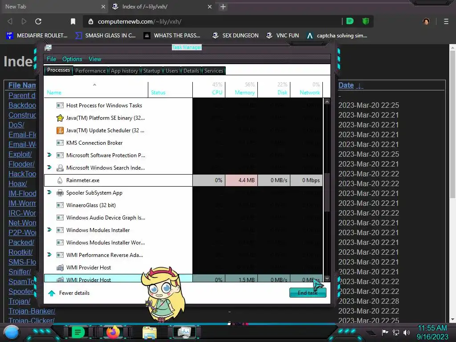456x342 pixels.
Task: Click Task Manager title bar icon
Action: [x=48, y=47]
